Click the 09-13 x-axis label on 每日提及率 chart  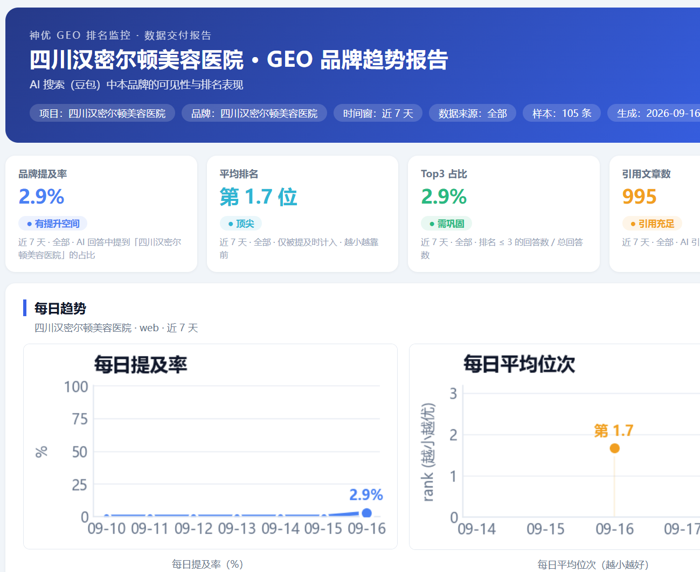point(237,528)
